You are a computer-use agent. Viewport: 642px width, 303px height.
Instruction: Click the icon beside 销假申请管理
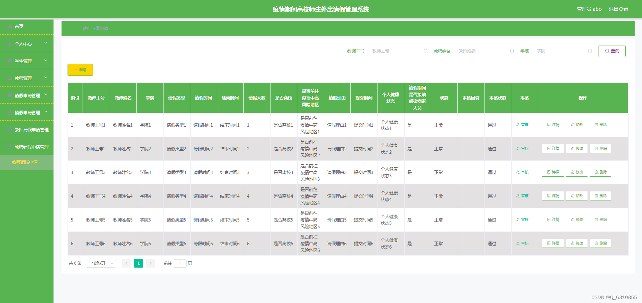(10, 113)
